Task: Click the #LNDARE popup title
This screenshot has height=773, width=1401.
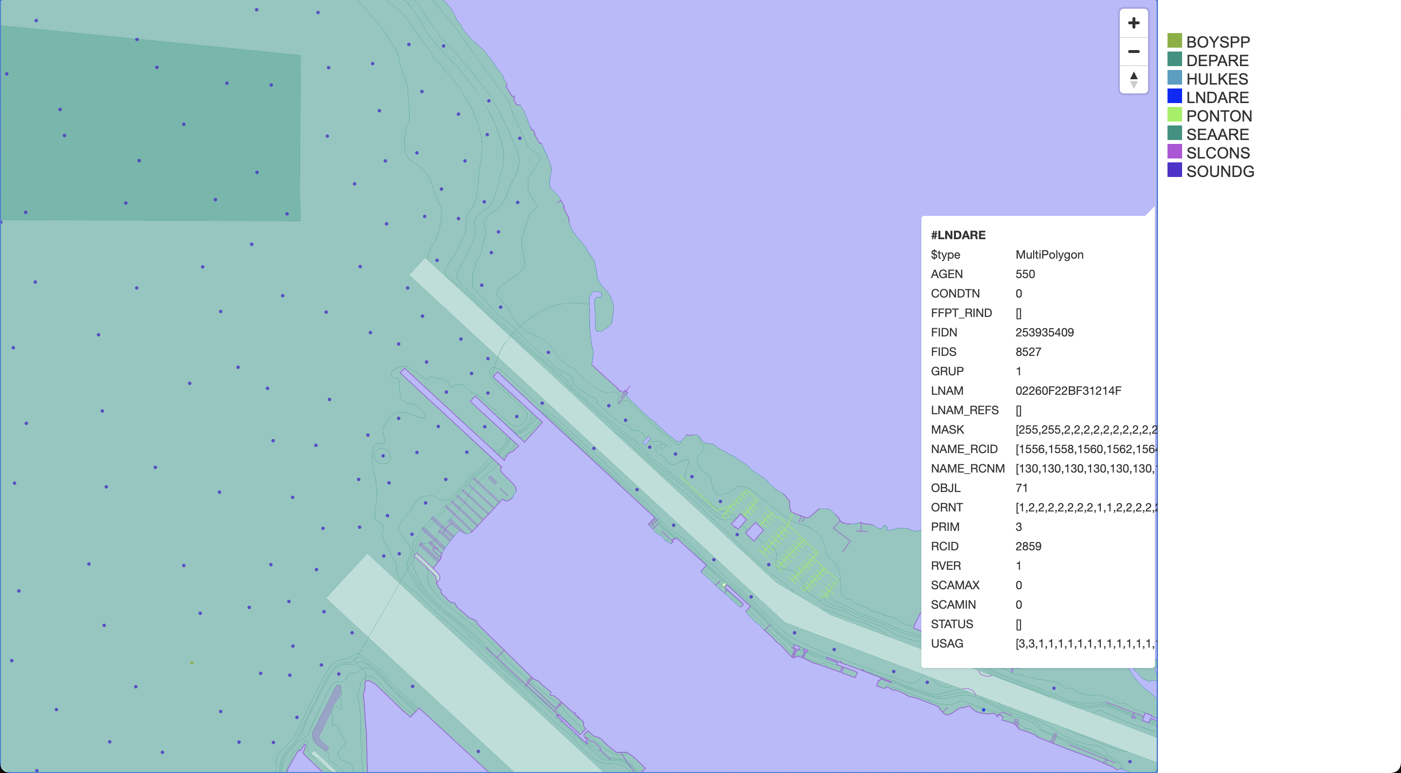Action: pos(958,235)
